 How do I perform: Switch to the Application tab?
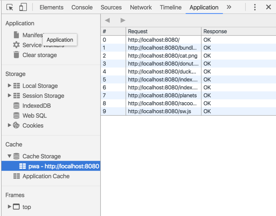click(204, 7)
